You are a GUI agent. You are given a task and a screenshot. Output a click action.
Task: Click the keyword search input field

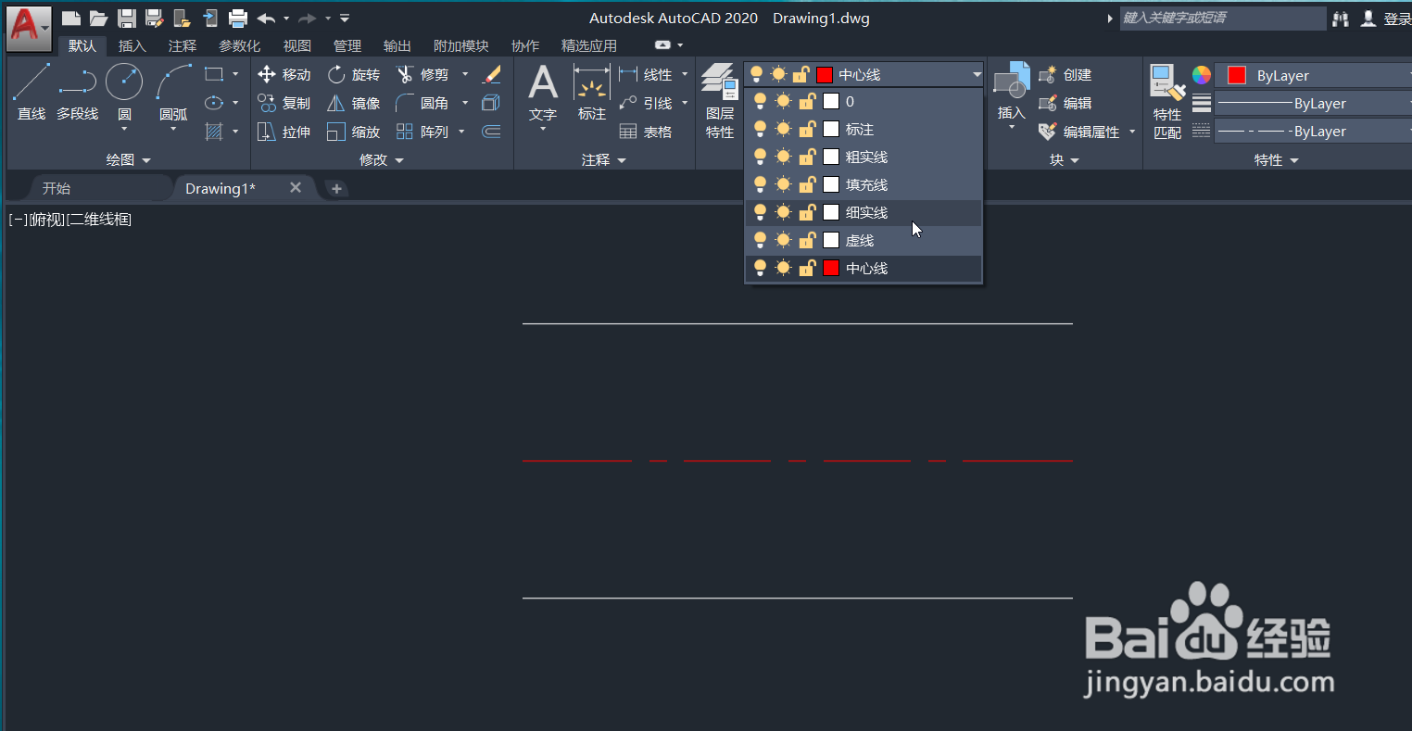click(x=1223, y=19)
